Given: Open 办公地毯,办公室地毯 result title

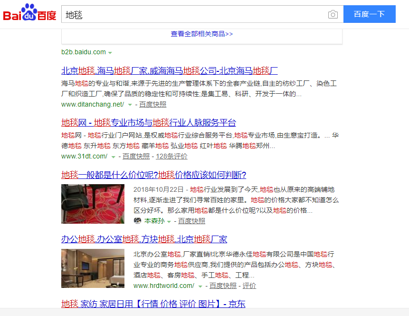Looking at the screenshot, I should coord(144,239).
